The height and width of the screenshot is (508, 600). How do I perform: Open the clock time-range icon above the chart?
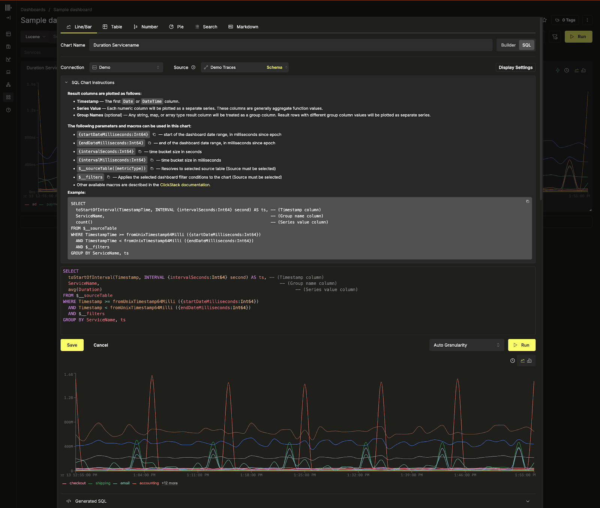point(512,361)
